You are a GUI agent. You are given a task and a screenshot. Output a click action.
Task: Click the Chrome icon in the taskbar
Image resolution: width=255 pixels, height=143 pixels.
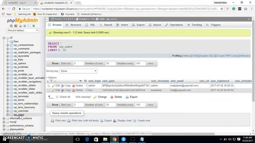(114, 139)
